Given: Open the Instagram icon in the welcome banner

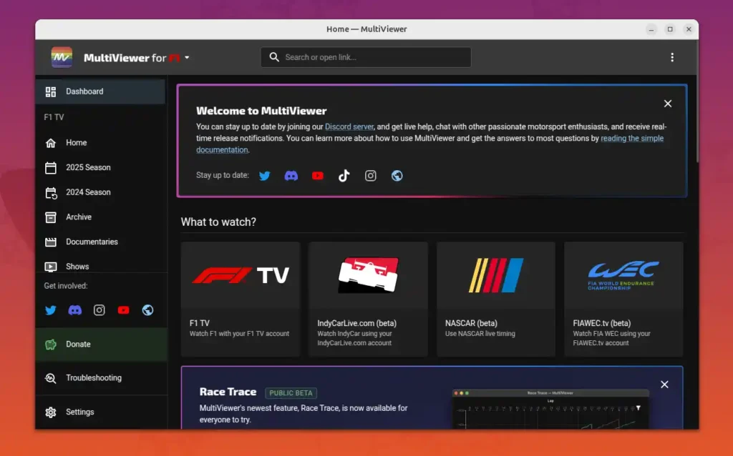Looking at the screenshot, I should click(x=370, y=175).
